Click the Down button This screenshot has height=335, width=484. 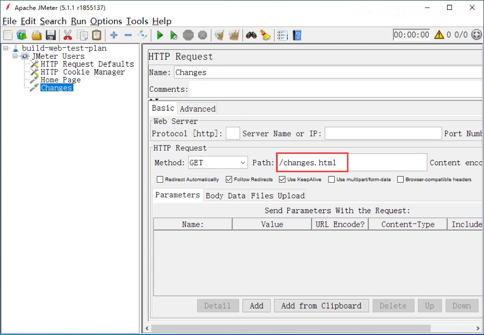tap(462, 306)
